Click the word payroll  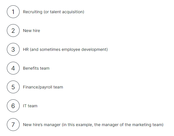click(46, 87)
